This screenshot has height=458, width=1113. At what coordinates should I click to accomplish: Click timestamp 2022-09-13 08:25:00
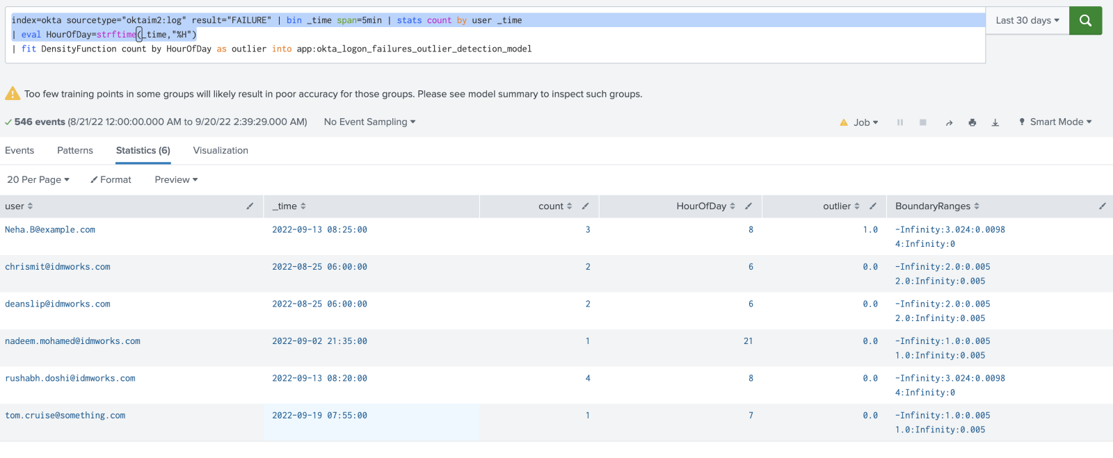[319, 230]
